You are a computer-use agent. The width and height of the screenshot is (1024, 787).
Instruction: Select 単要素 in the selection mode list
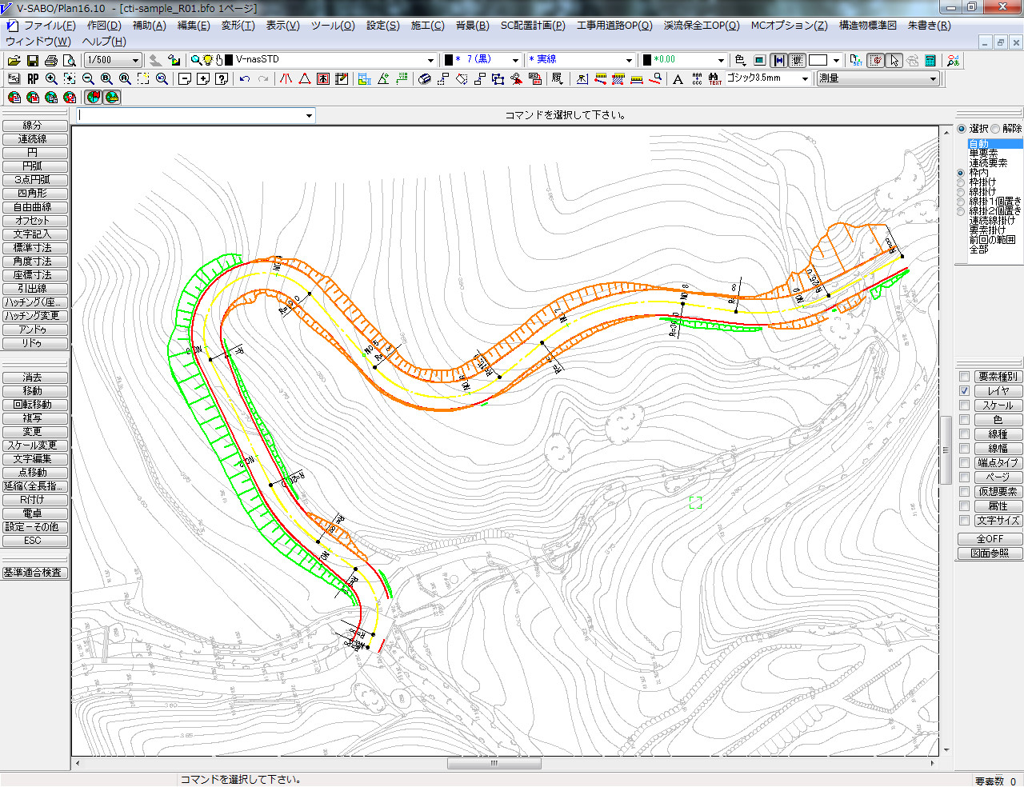[983, 154]
